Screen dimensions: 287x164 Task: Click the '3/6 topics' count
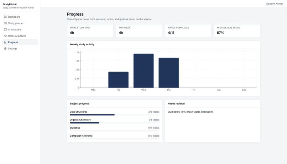[x=154, y=112]
